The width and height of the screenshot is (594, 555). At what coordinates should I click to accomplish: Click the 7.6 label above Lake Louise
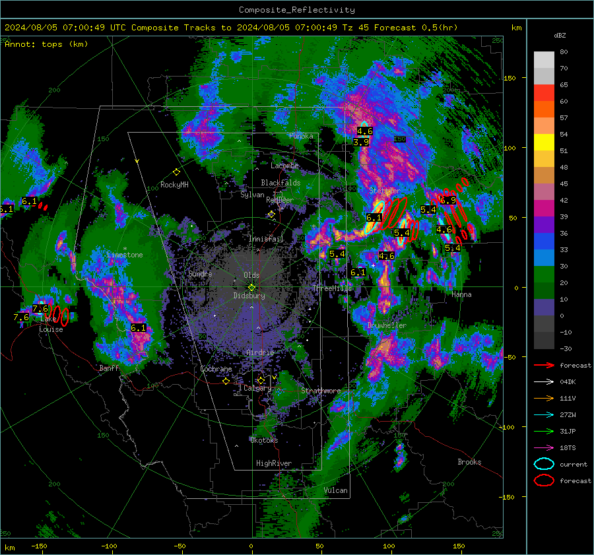pyautogui.click(x=40, y=308)
